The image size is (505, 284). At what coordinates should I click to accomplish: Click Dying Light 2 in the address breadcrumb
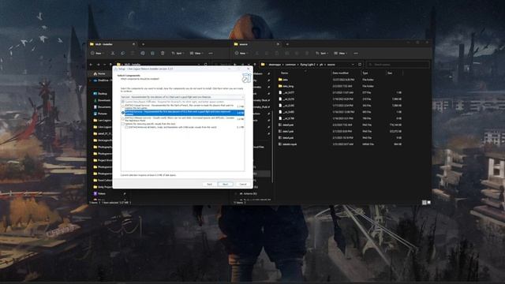(x=308, y=65)
